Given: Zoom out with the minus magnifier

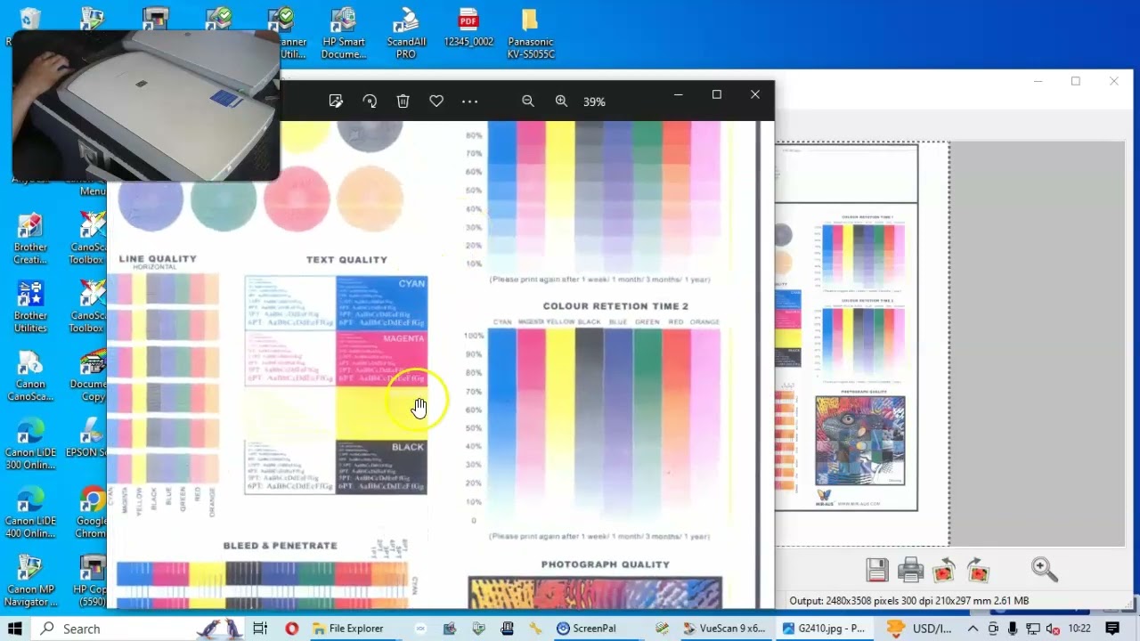Looking at the screenshot, I should 528,101.
